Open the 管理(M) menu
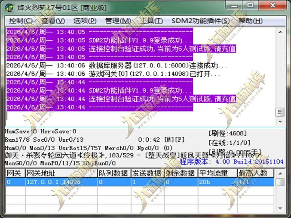The image size is (291, 218). point(118,21)
